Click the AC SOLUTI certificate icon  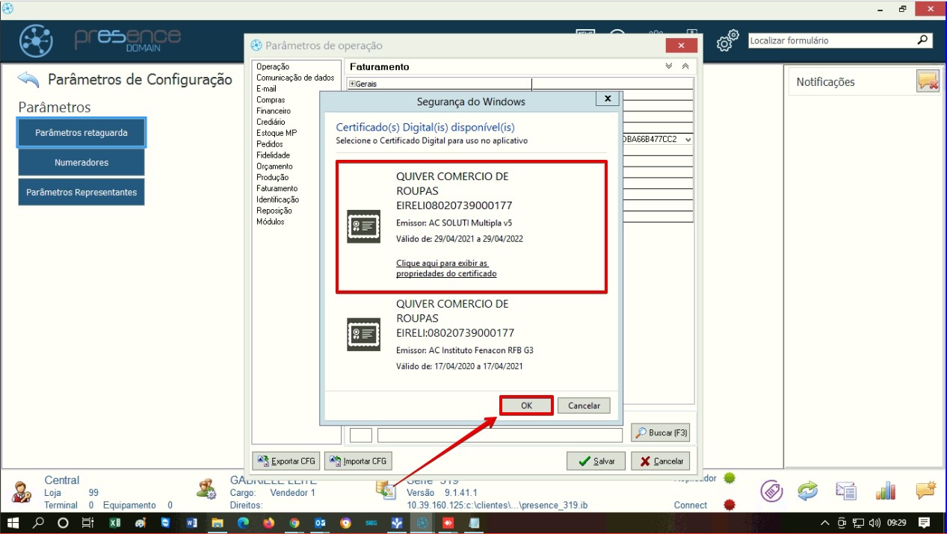(x=364, y=226)
